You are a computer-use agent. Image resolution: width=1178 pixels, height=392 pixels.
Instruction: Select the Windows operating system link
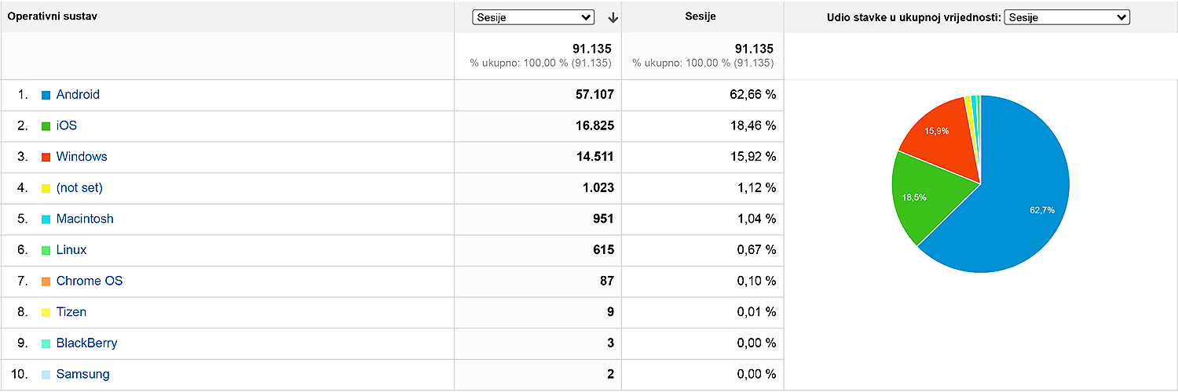click(82, 157)
